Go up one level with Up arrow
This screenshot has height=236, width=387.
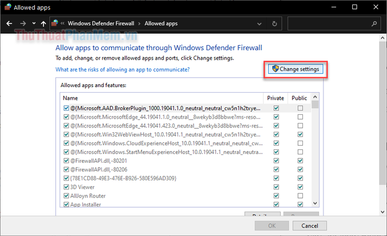(44, 24)
